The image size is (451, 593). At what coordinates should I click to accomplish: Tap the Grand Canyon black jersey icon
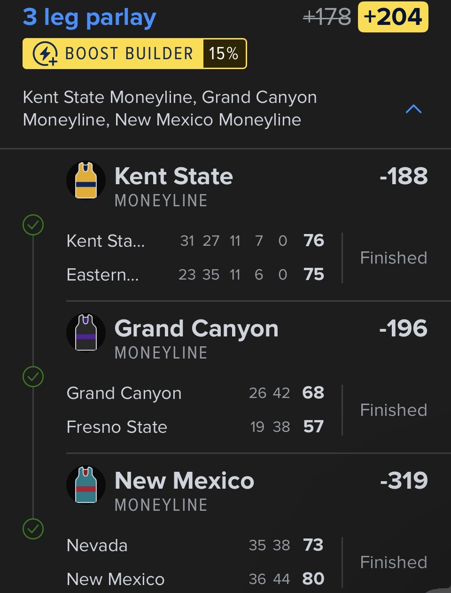[86, 333]
